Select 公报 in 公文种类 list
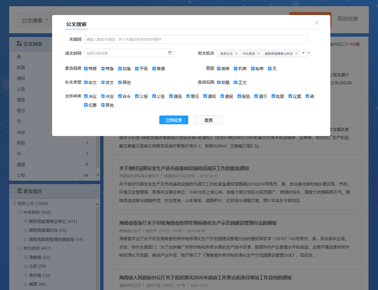Image resolution: width=378 pixels, height=290 pixels. coord(21,175)
